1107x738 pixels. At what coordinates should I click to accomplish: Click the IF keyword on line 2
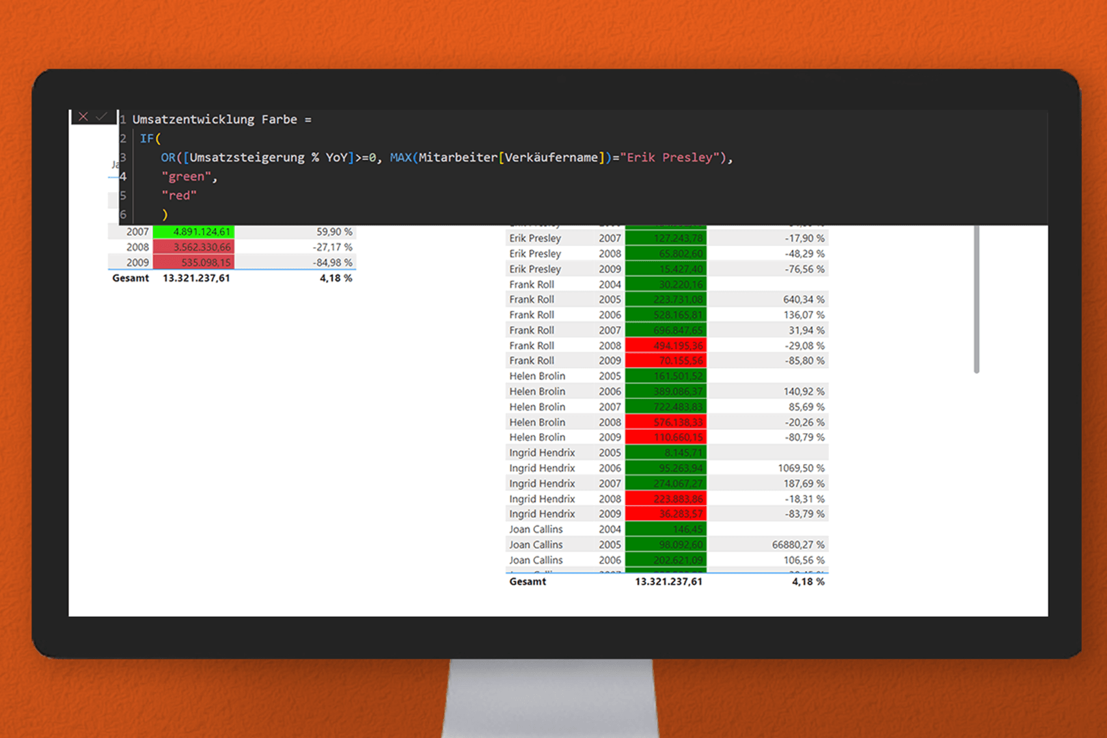click(x=147, y=139)
